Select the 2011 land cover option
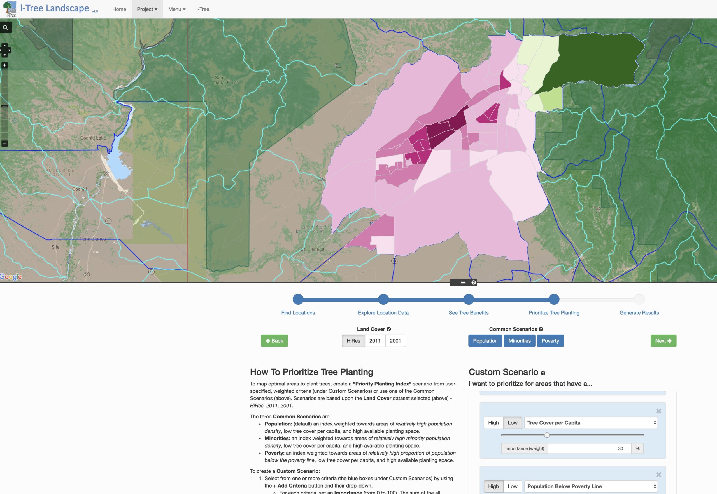Viewport: 717px width, 494px height. [375, 340]
